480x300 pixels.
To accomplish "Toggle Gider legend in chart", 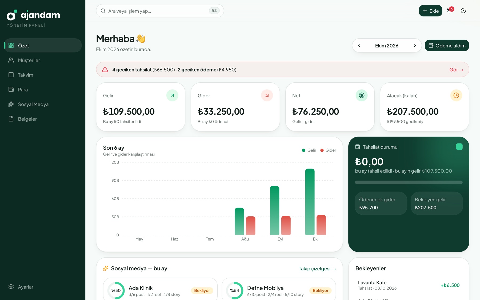I will [x=328, y=150].
